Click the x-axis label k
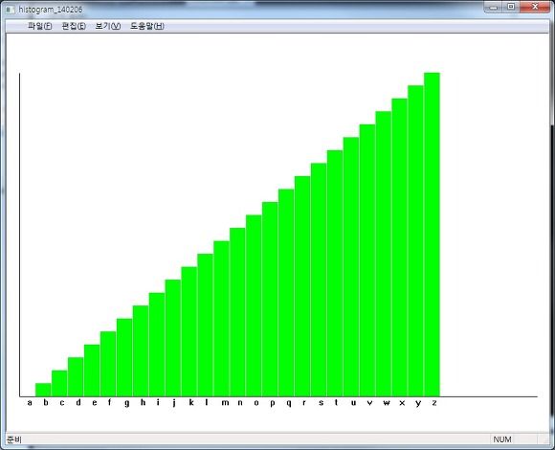Viewport: 555px width, 450px height. point(191,402)
